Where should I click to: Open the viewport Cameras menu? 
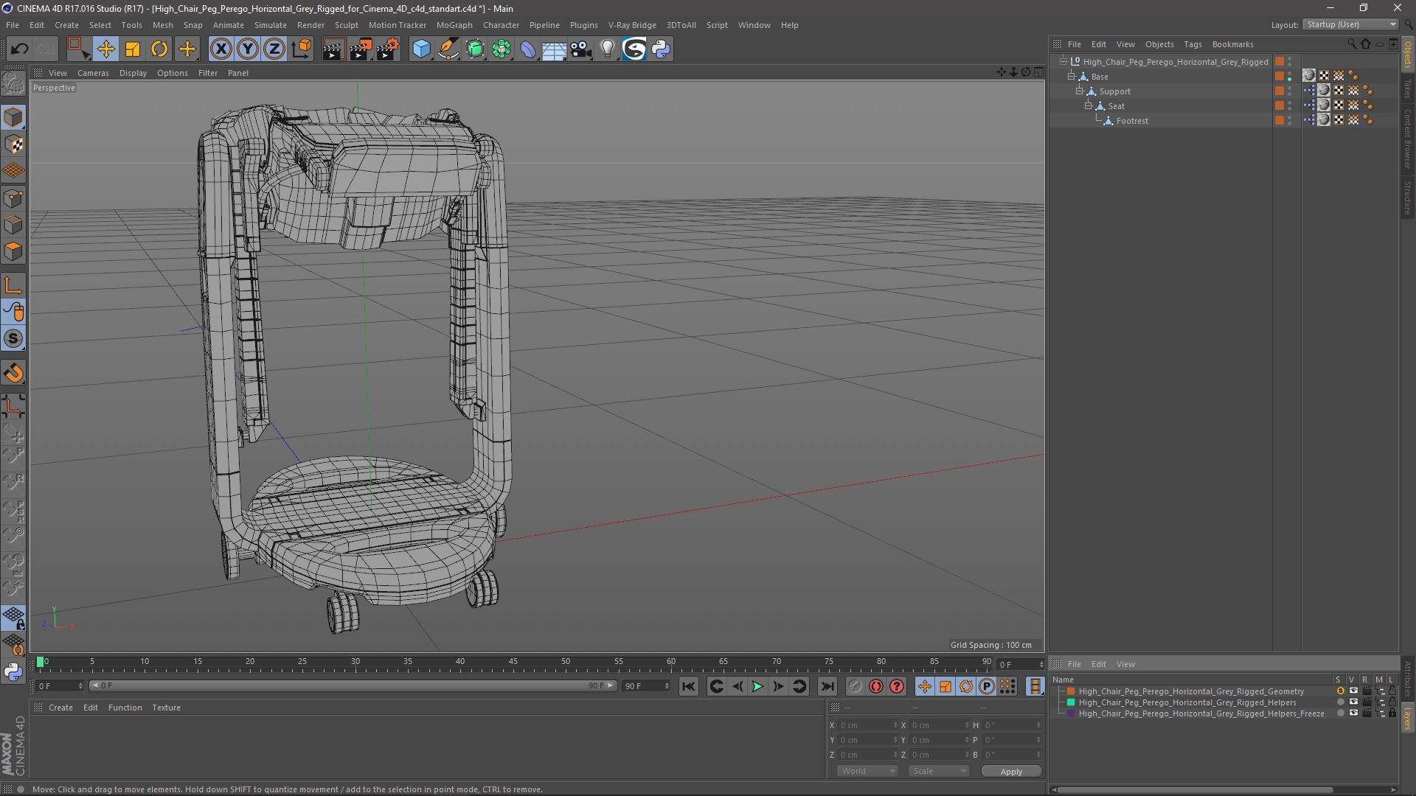click(x=93, y=73)
